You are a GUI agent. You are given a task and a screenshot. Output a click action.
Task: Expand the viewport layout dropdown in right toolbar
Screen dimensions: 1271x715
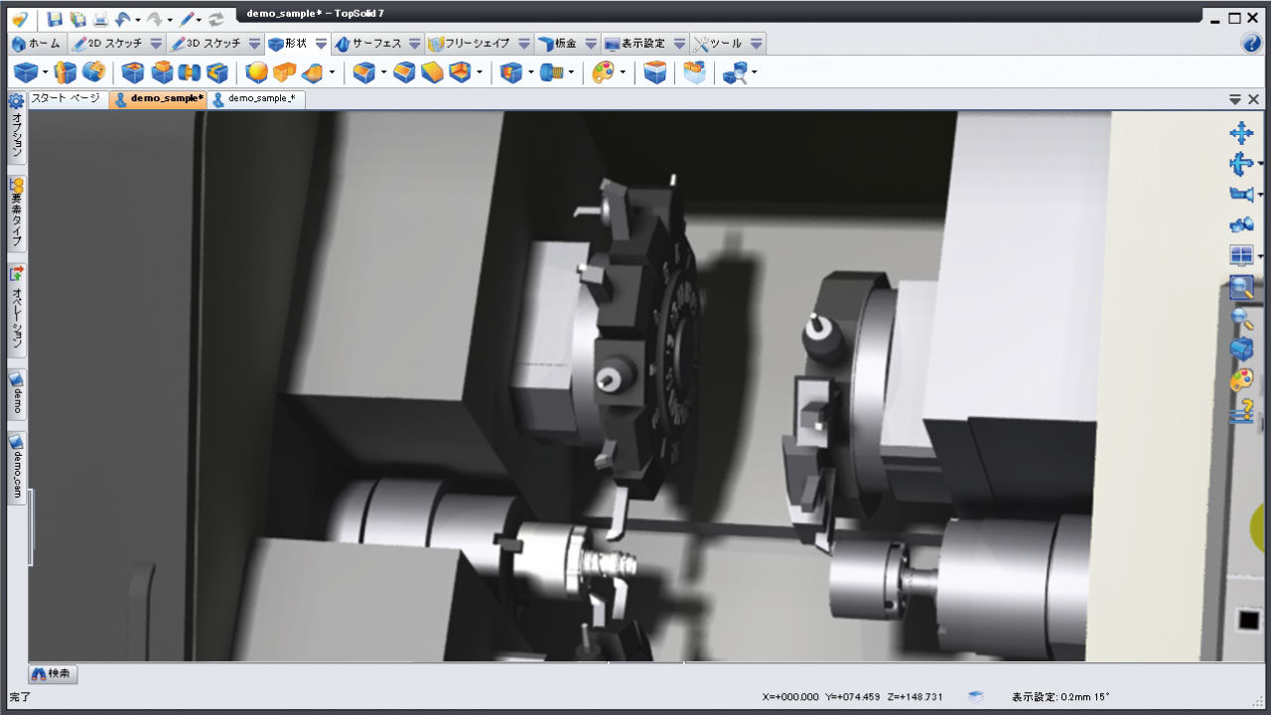pyautogui.click(x=1260, y=256)
